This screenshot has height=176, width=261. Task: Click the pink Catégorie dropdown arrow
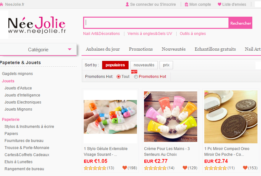coord(70,49)
